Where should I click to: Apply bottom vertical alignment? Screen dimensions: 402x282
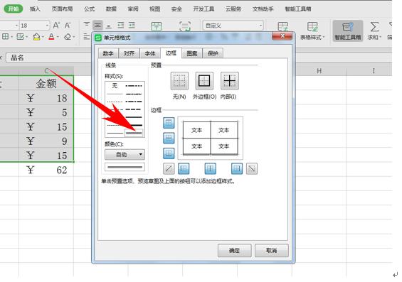[x=109, y=26]
